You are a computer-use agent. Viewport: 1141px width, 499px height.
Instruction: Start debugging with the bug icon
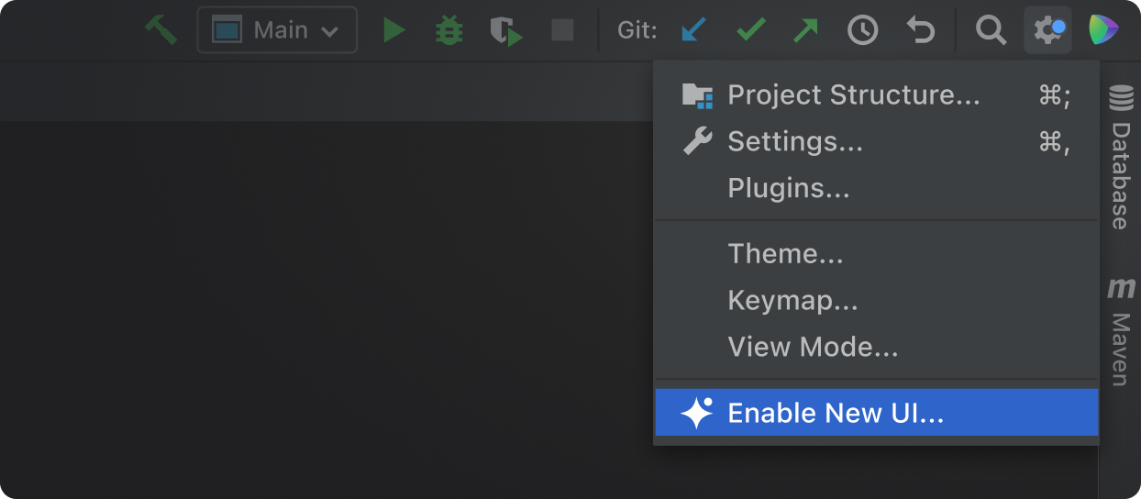(x=449, y=30)
